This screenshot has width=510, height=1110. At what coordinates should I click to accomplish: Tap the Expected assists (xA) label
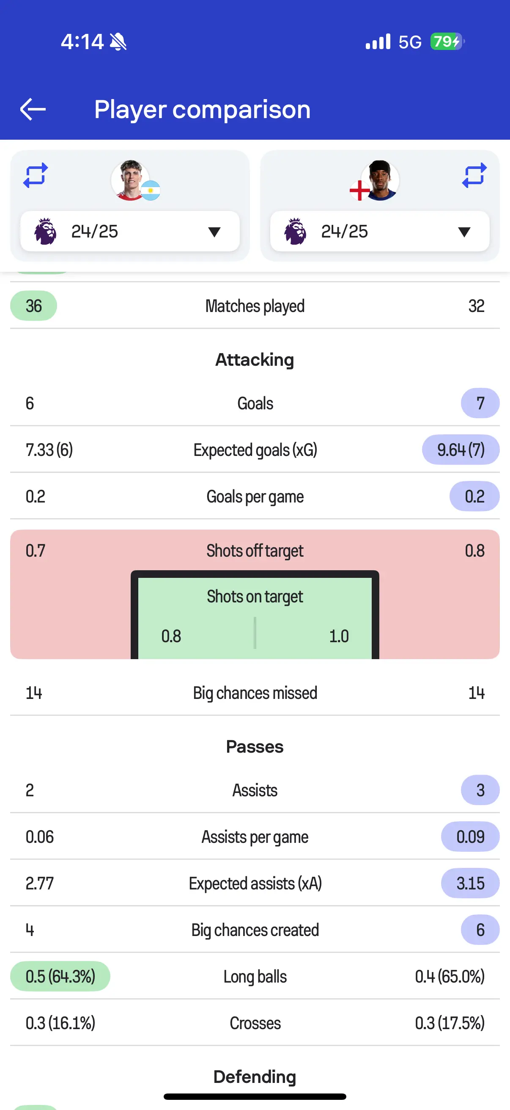tap(255, 884)
